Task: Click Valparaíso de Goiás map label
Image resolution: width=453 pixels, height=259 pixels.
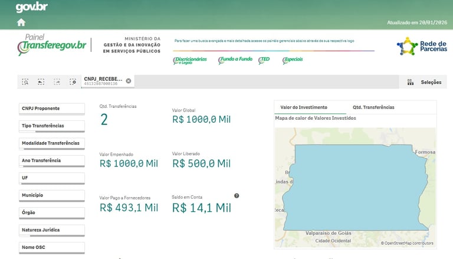Action: pos(329,233)
